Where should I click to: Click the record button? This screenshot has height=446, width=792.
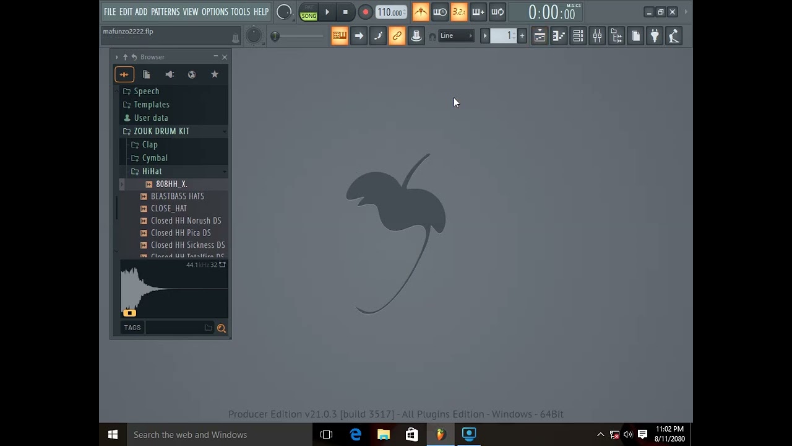tap(365, 12)
